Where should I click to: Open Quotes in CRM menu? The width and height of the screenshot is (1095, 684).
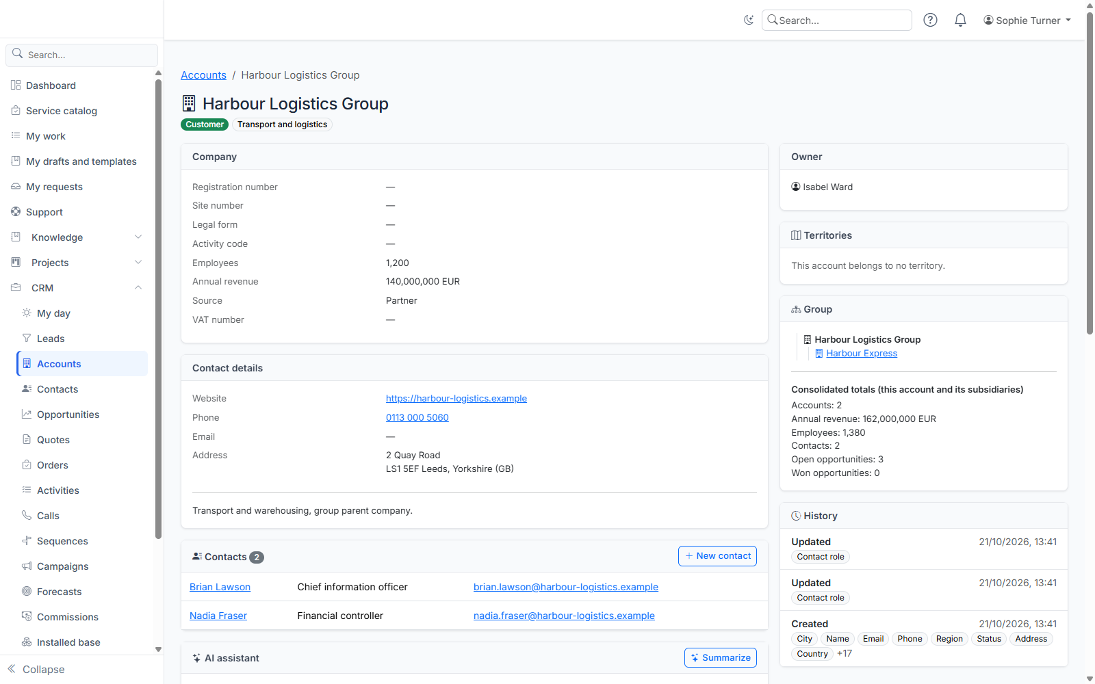pos(82,440)
